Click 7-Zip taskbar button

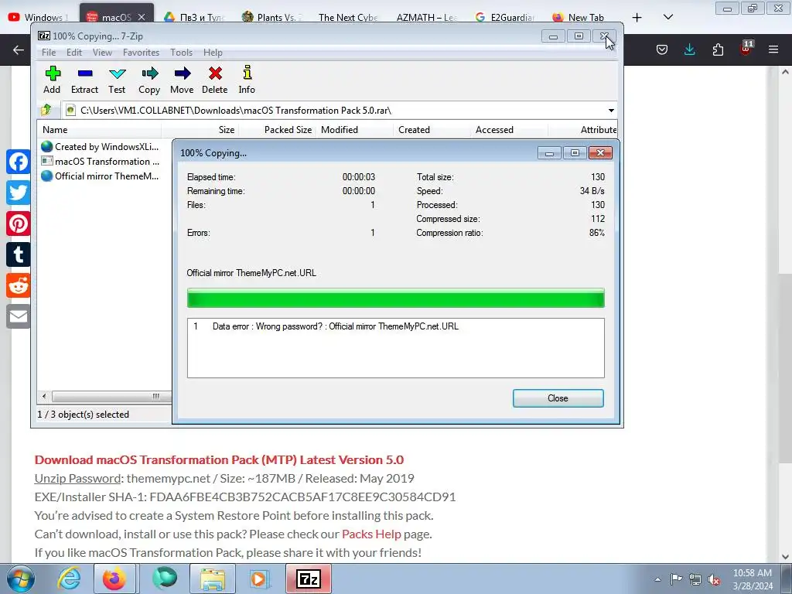click(x=309, y=579)
